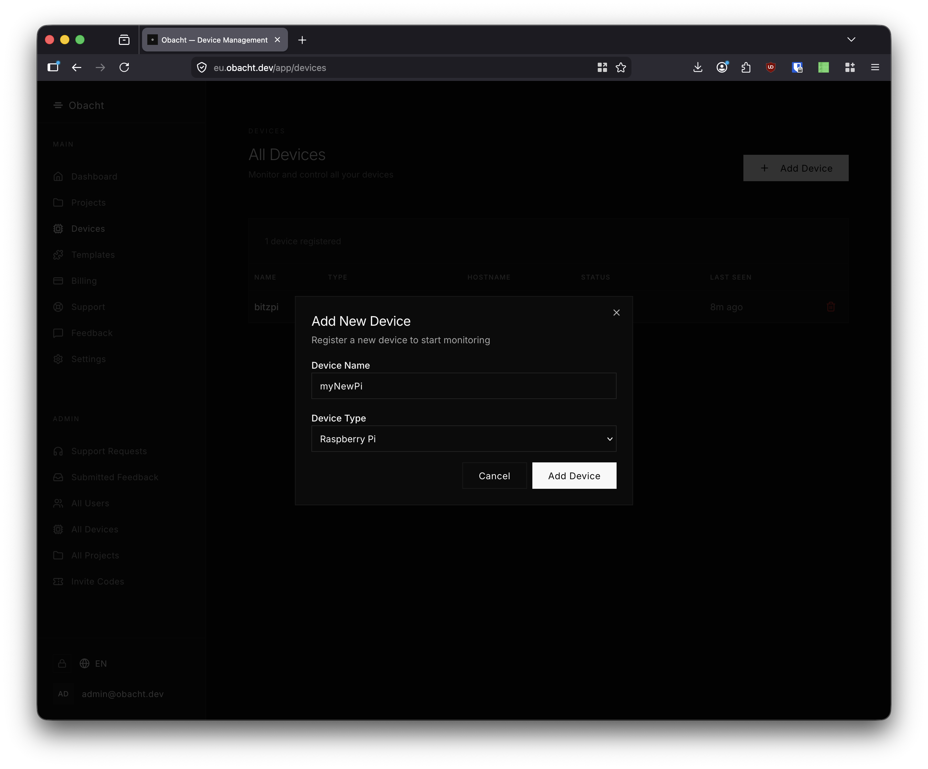Go to Templates in the sidebar

click(93, 254)
